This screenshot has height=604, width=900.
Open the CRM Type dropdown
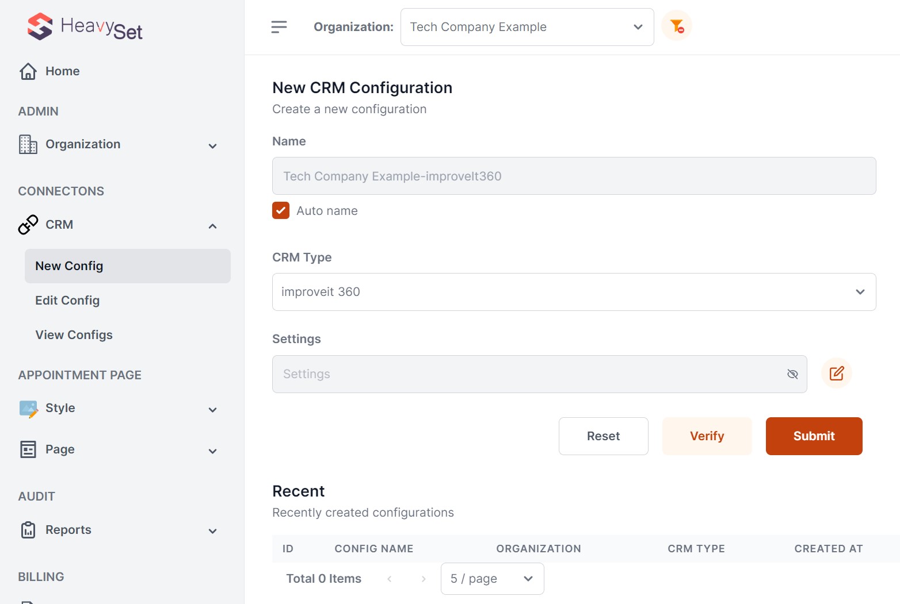click(574, 292)
